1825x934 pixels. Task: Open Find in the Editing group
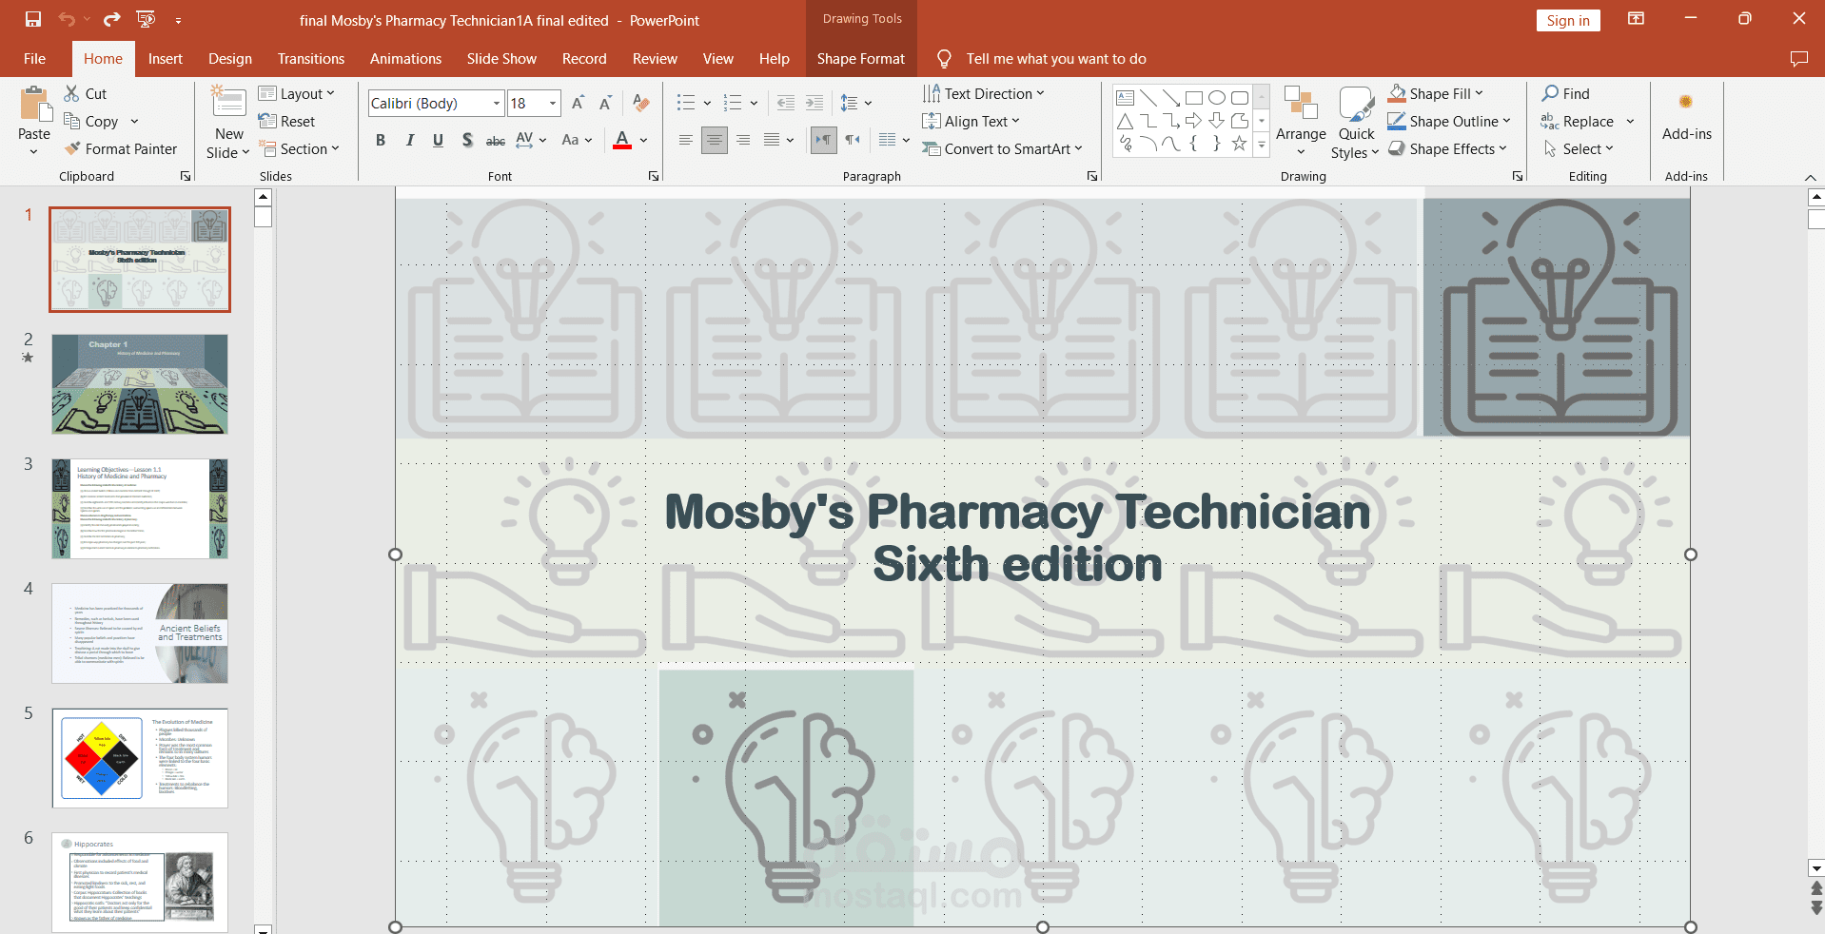point(1566,93)
